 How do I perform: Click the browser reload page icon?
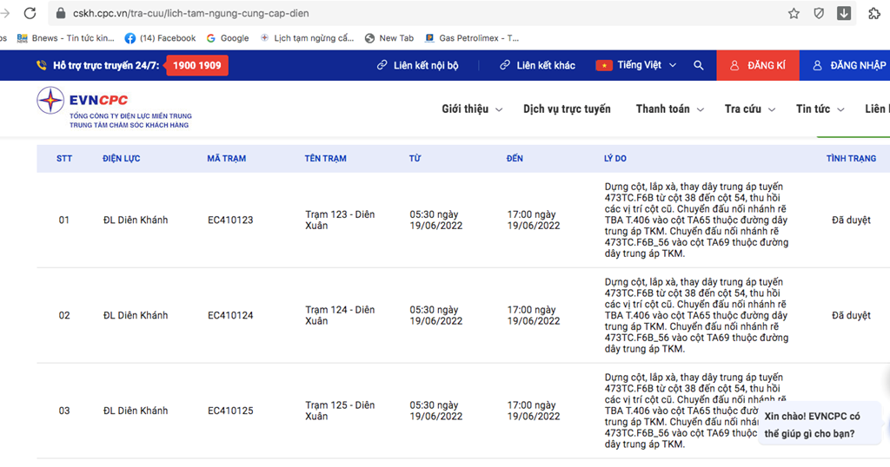point(30,13)
